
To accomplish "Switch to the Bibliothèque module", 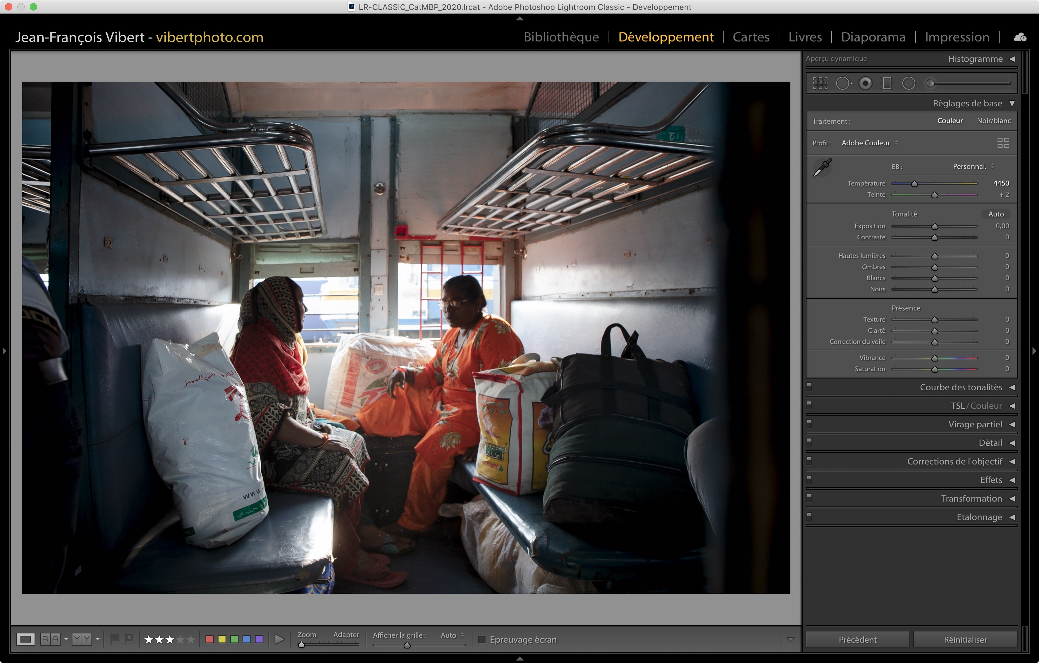I will [561, 37].
